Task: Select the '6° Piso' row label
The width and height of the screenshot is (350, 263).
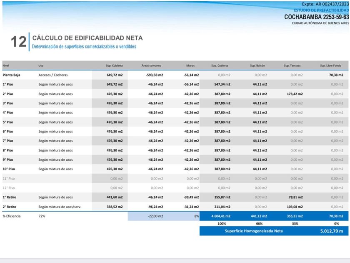Action: click(8, 131)
